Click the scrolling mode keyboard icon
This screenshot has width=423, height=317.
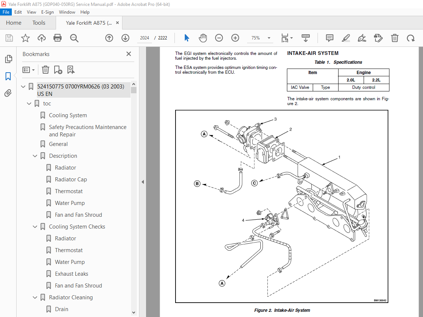pyautogui.click(x=305, y=38)
